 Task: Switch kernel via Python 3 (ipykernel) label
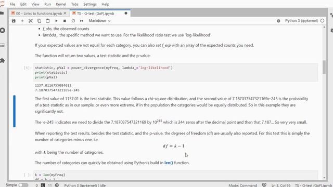(x=301, y=21)
